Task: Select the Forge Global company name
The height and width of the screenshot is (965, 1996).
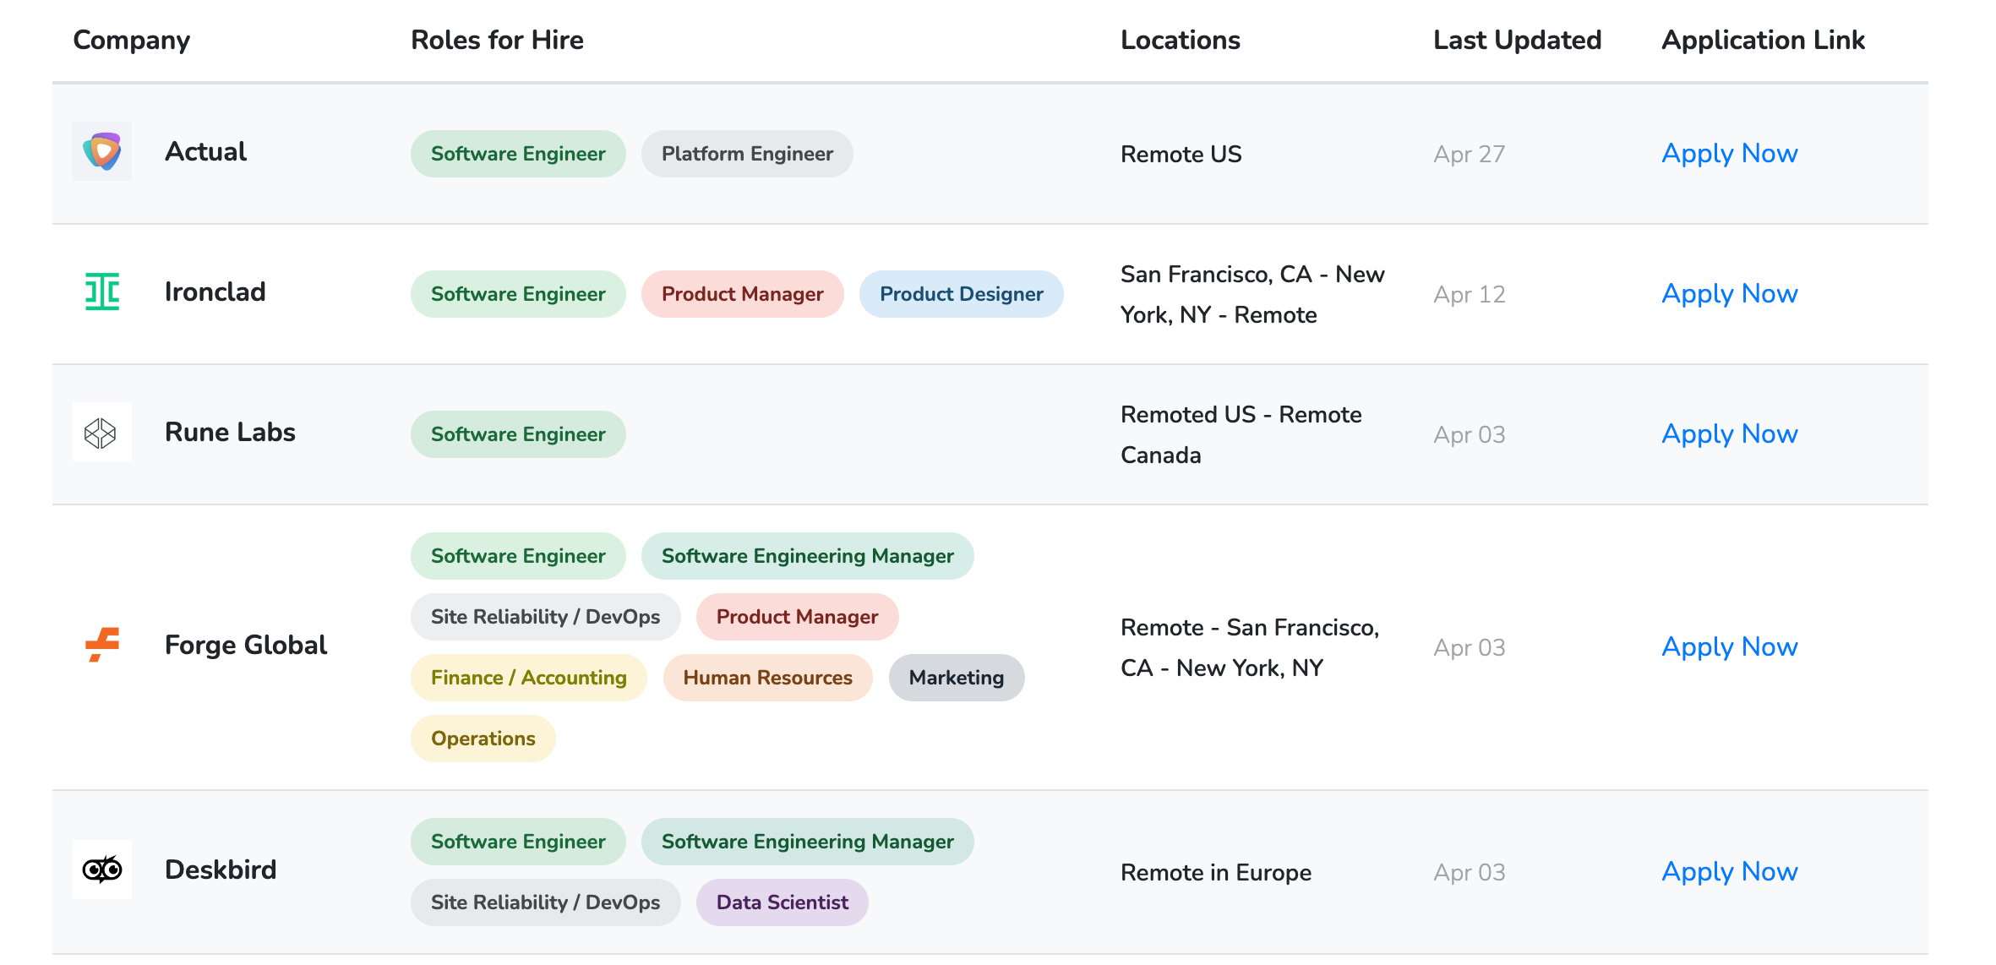Action: pos(245,645)
